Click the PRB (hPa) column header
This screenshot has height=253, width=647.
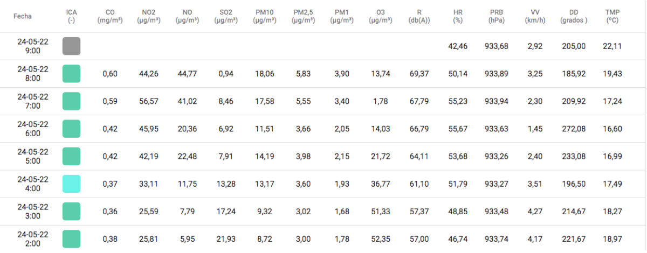pyautogui.click(x=496, y=16)
